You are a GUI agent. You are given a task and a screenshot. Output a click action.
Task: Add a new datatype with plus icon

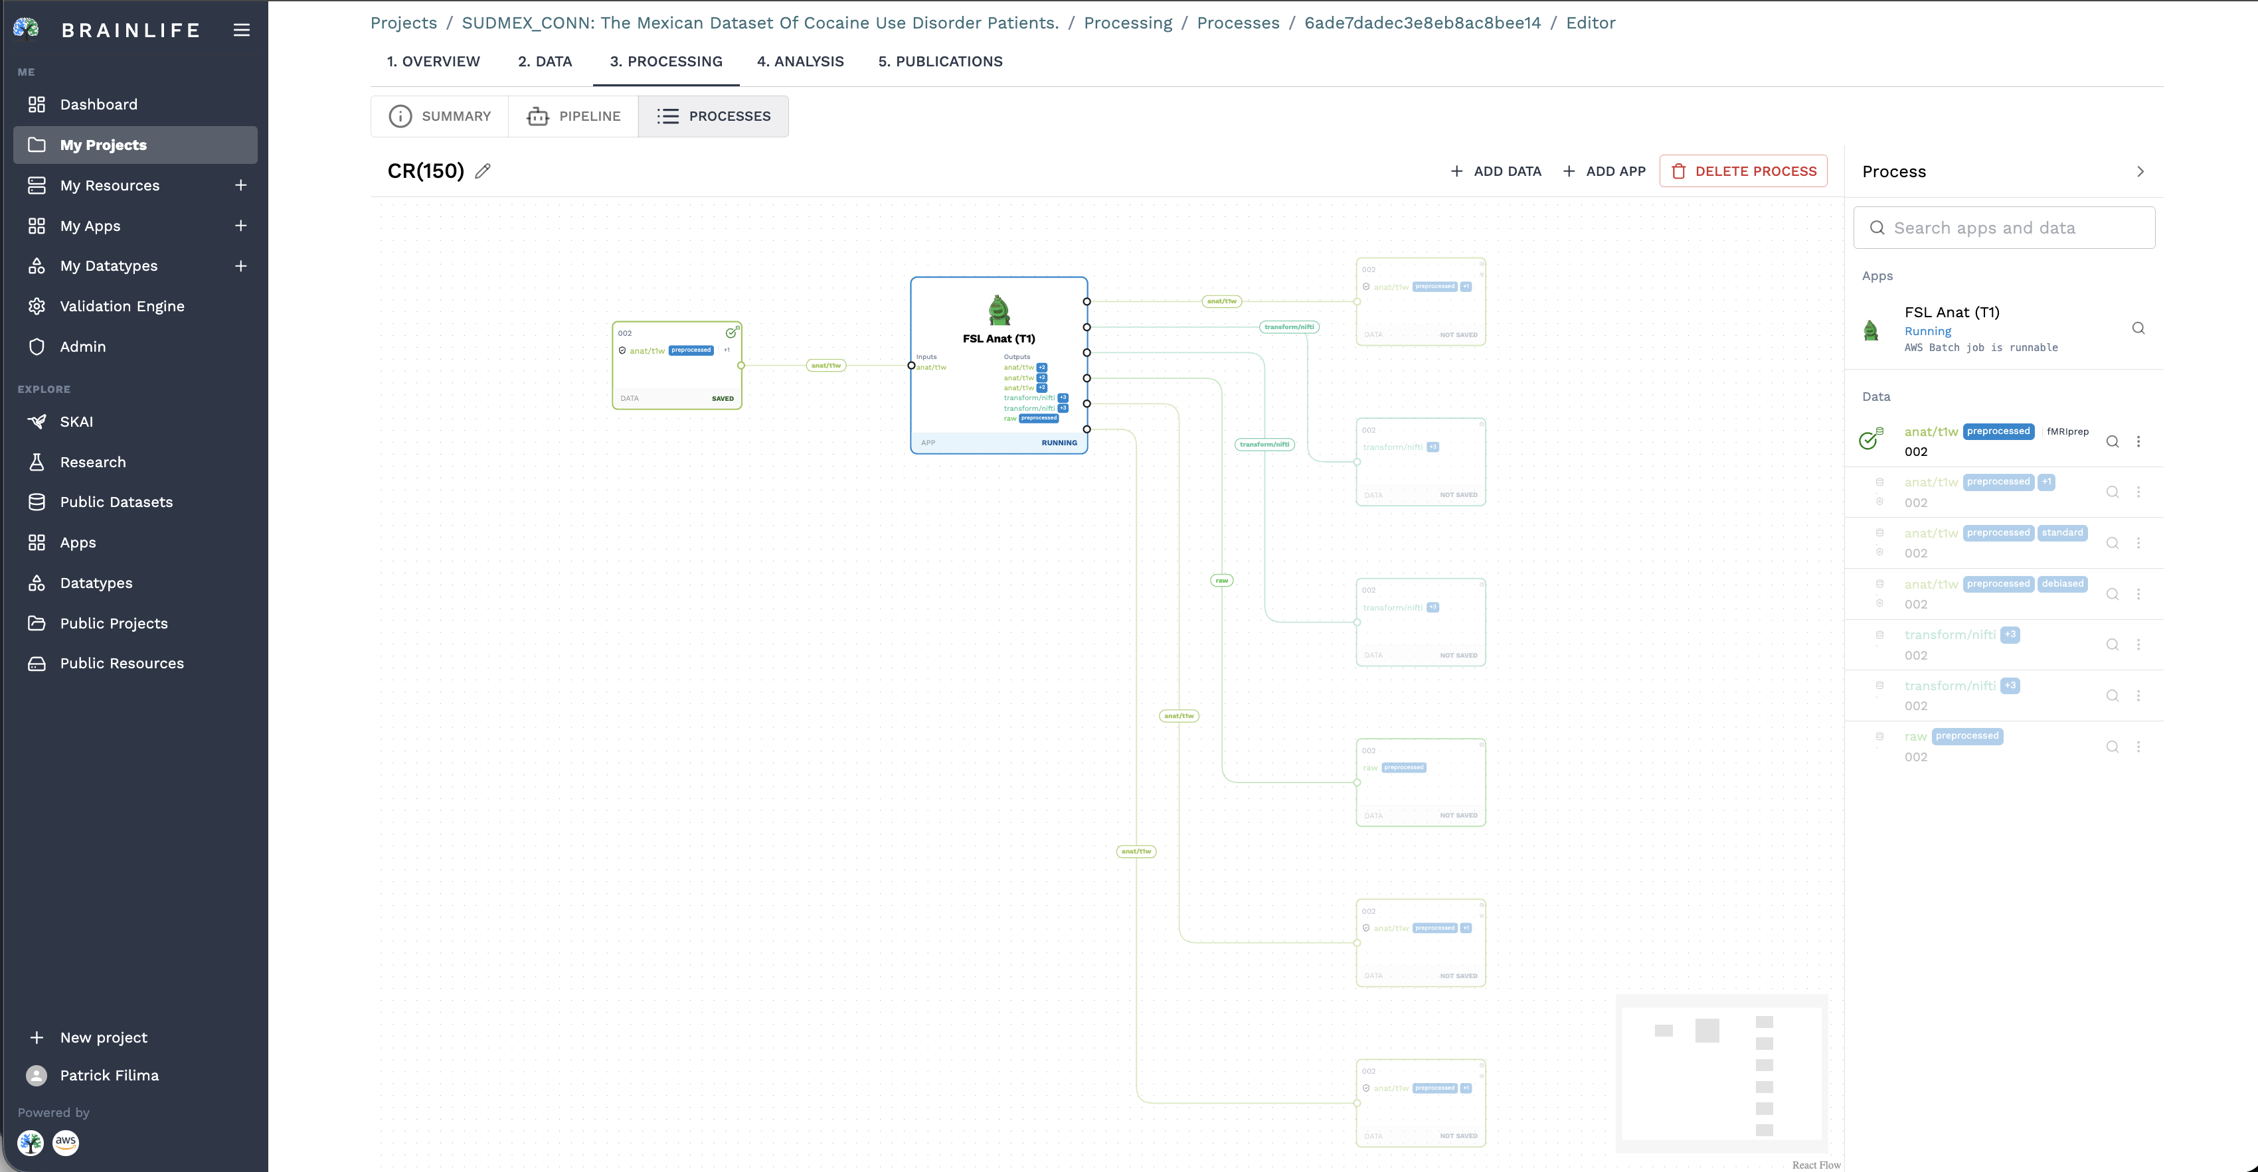click(x=241, y=265)
